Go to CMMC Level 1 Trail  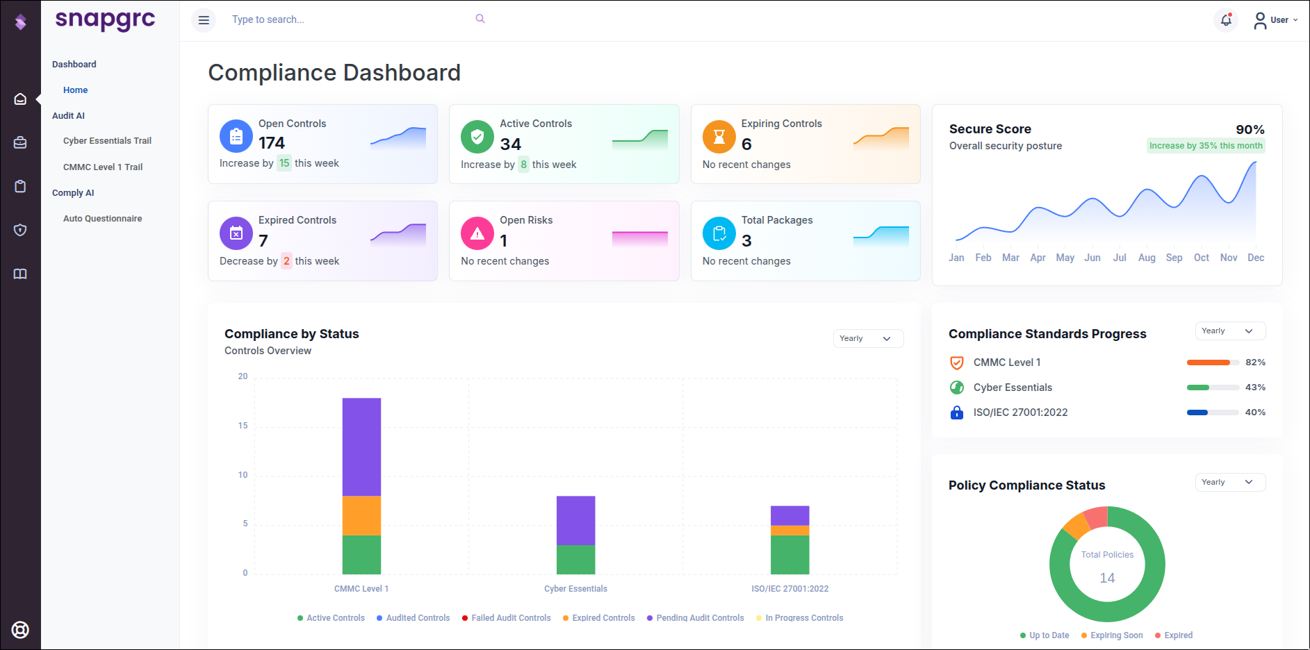pyautogui.click(x=103, y=167)
